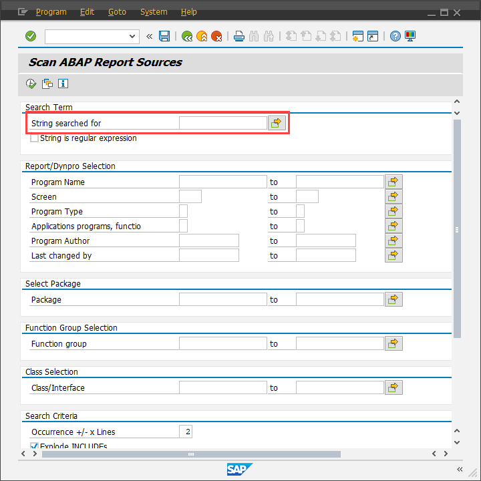481x481 pixels.
Task: Collapse command field with double-arrow icon
Action: pos(150,37)
